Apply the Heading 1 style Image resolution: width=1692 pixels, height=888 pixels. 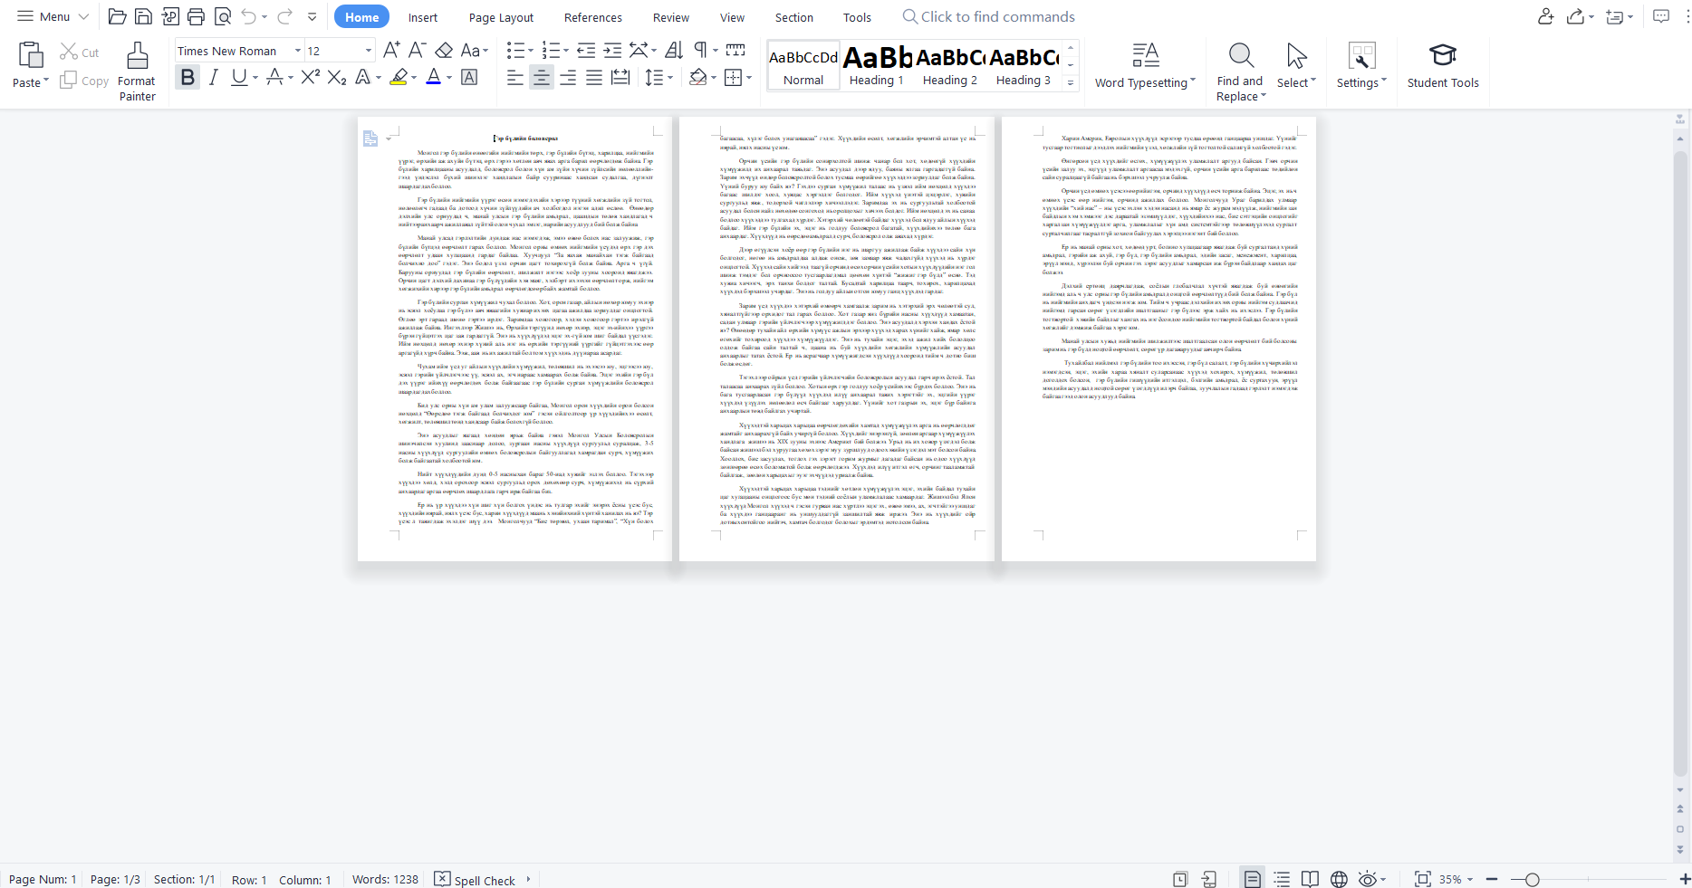[x=876, y=65]
